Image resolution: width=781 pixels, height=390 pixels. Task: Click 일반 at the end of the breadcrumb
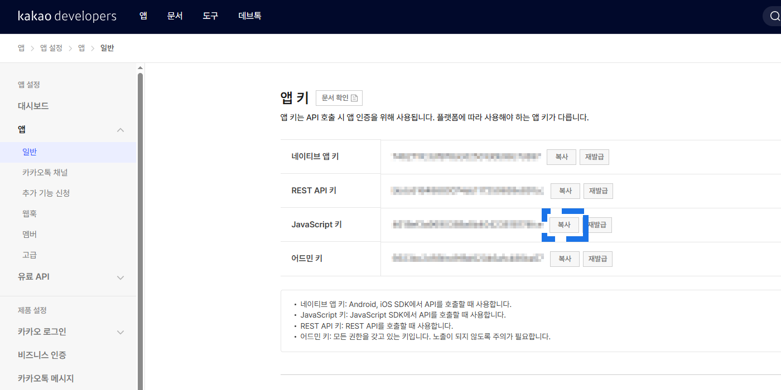coord(107,48)
